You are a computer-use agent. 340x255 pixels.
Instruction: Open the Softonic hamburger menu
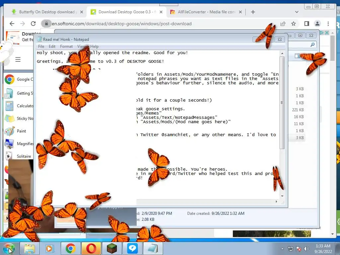[x=18, y=59]
